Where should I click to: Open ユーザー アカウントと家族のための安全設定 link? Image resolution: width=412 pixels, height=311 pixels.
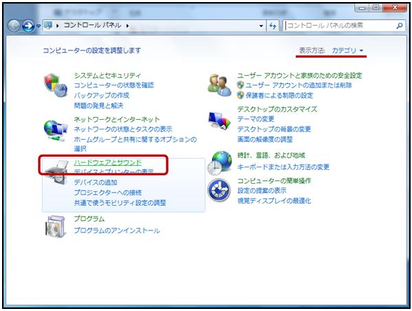coord(299,76)
